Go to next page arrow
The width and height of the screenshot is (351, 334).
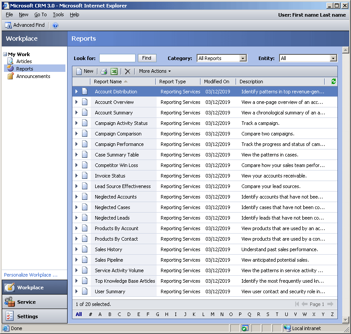point(330,304)
